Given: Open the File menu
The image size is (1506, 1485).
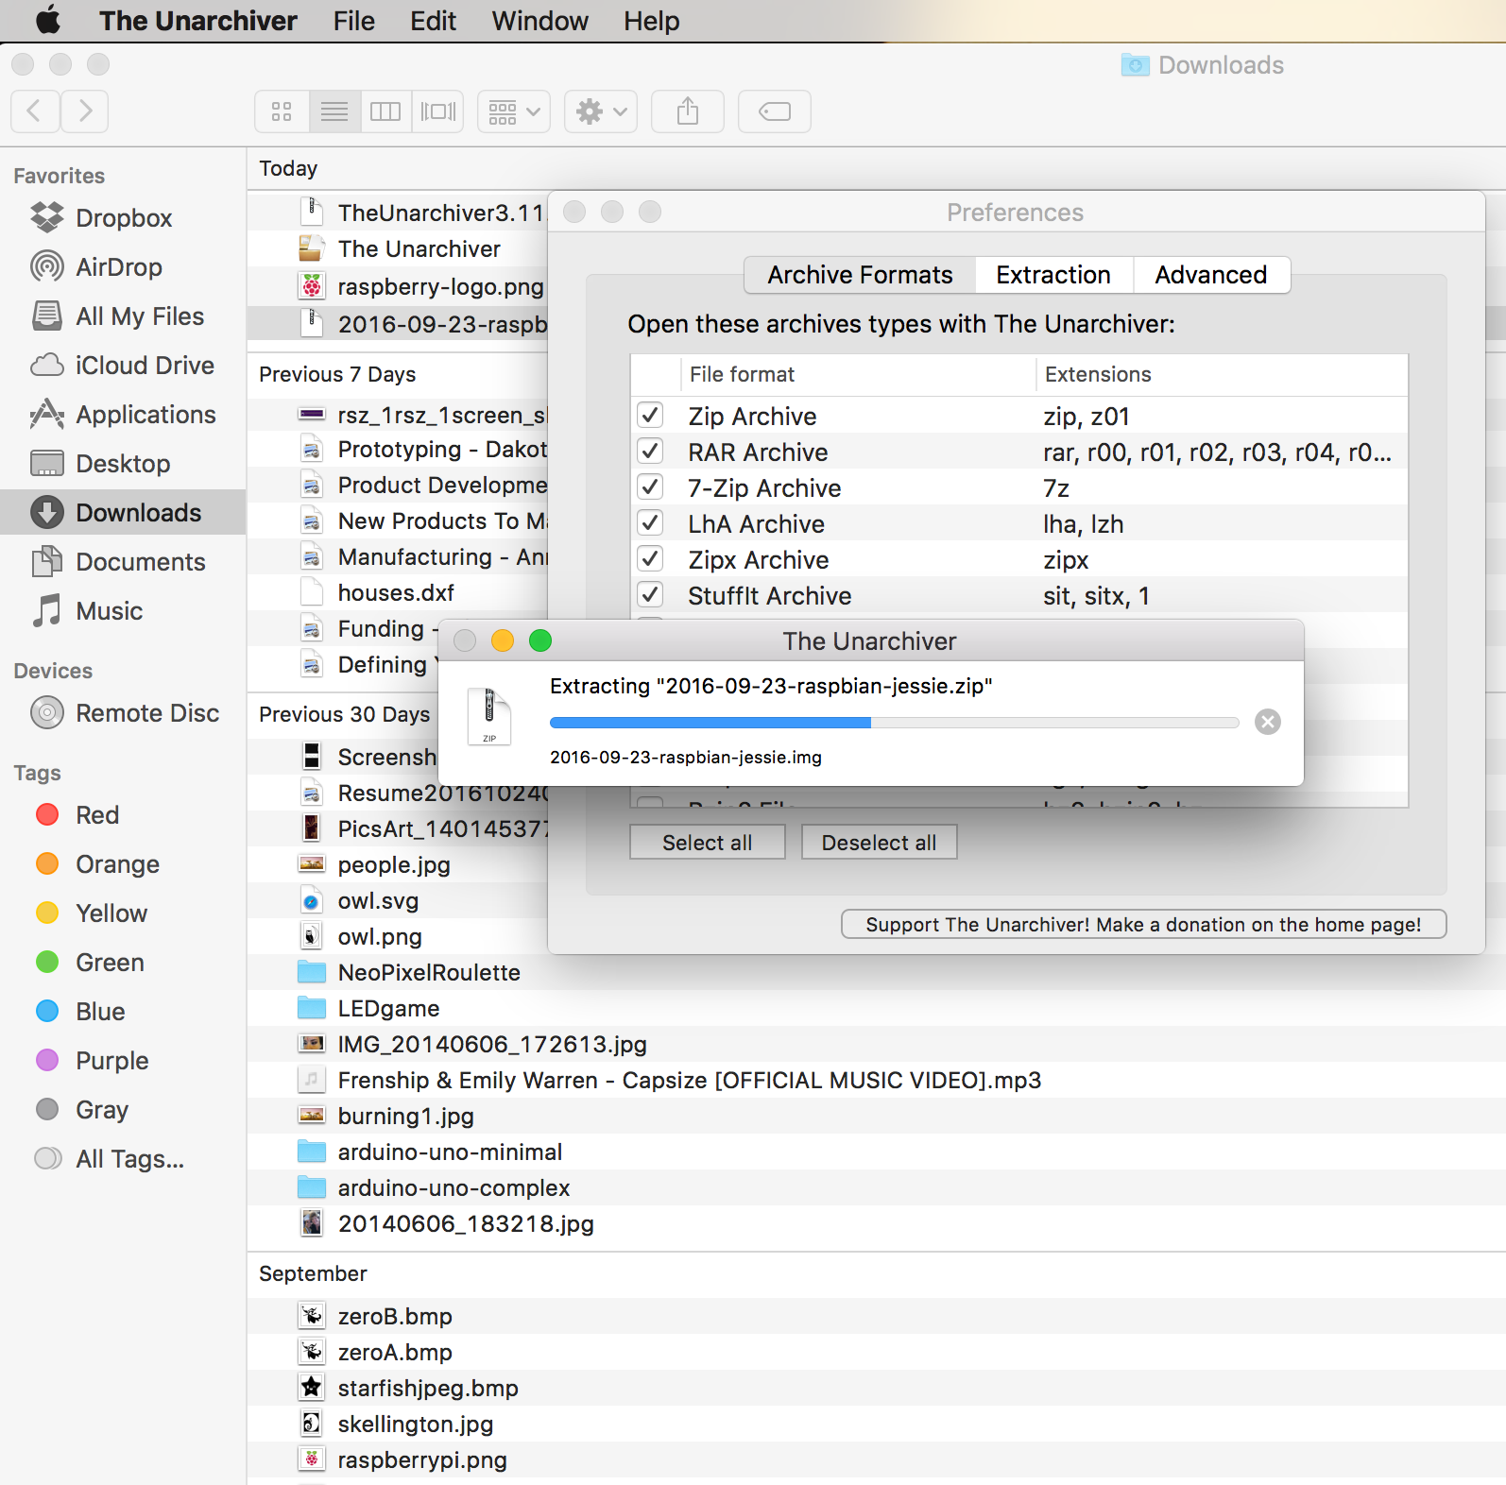Looking at the screenshot, I should pos(354,21).
